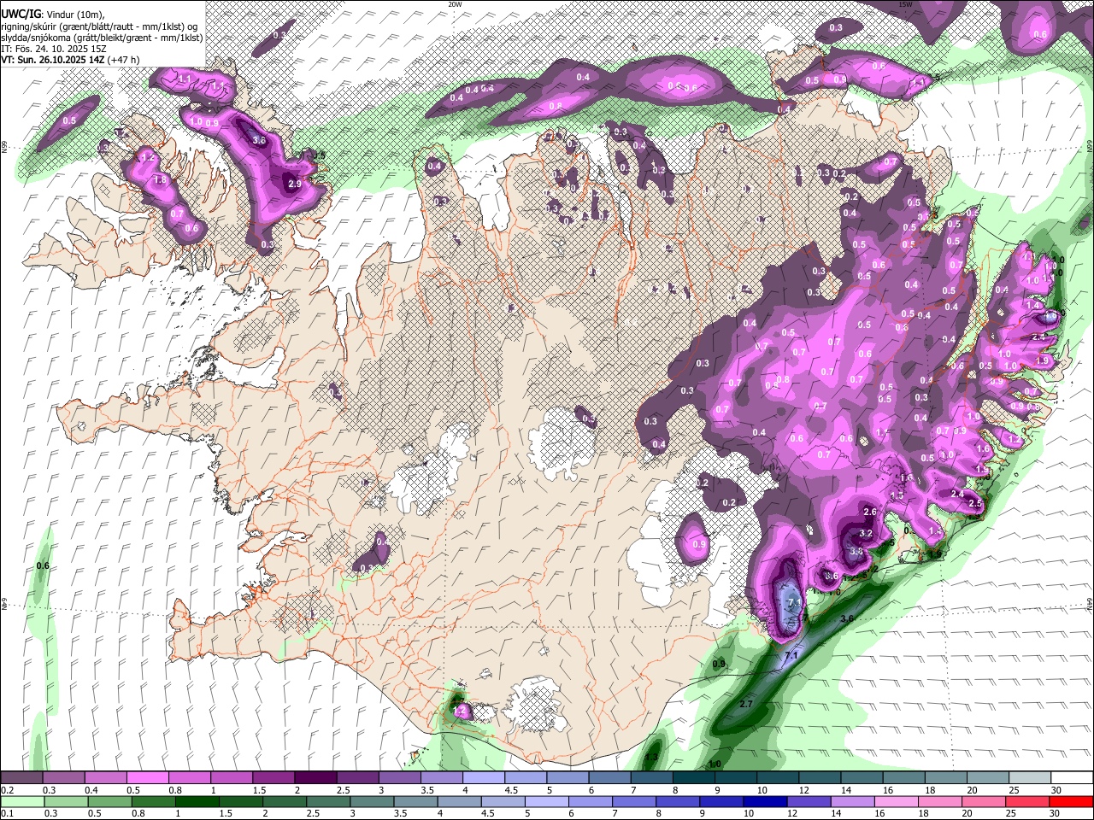Click the "(+47 h)" forecast offset text
The width and height of the screenshot is (1094, 820).
click(123, 60)
